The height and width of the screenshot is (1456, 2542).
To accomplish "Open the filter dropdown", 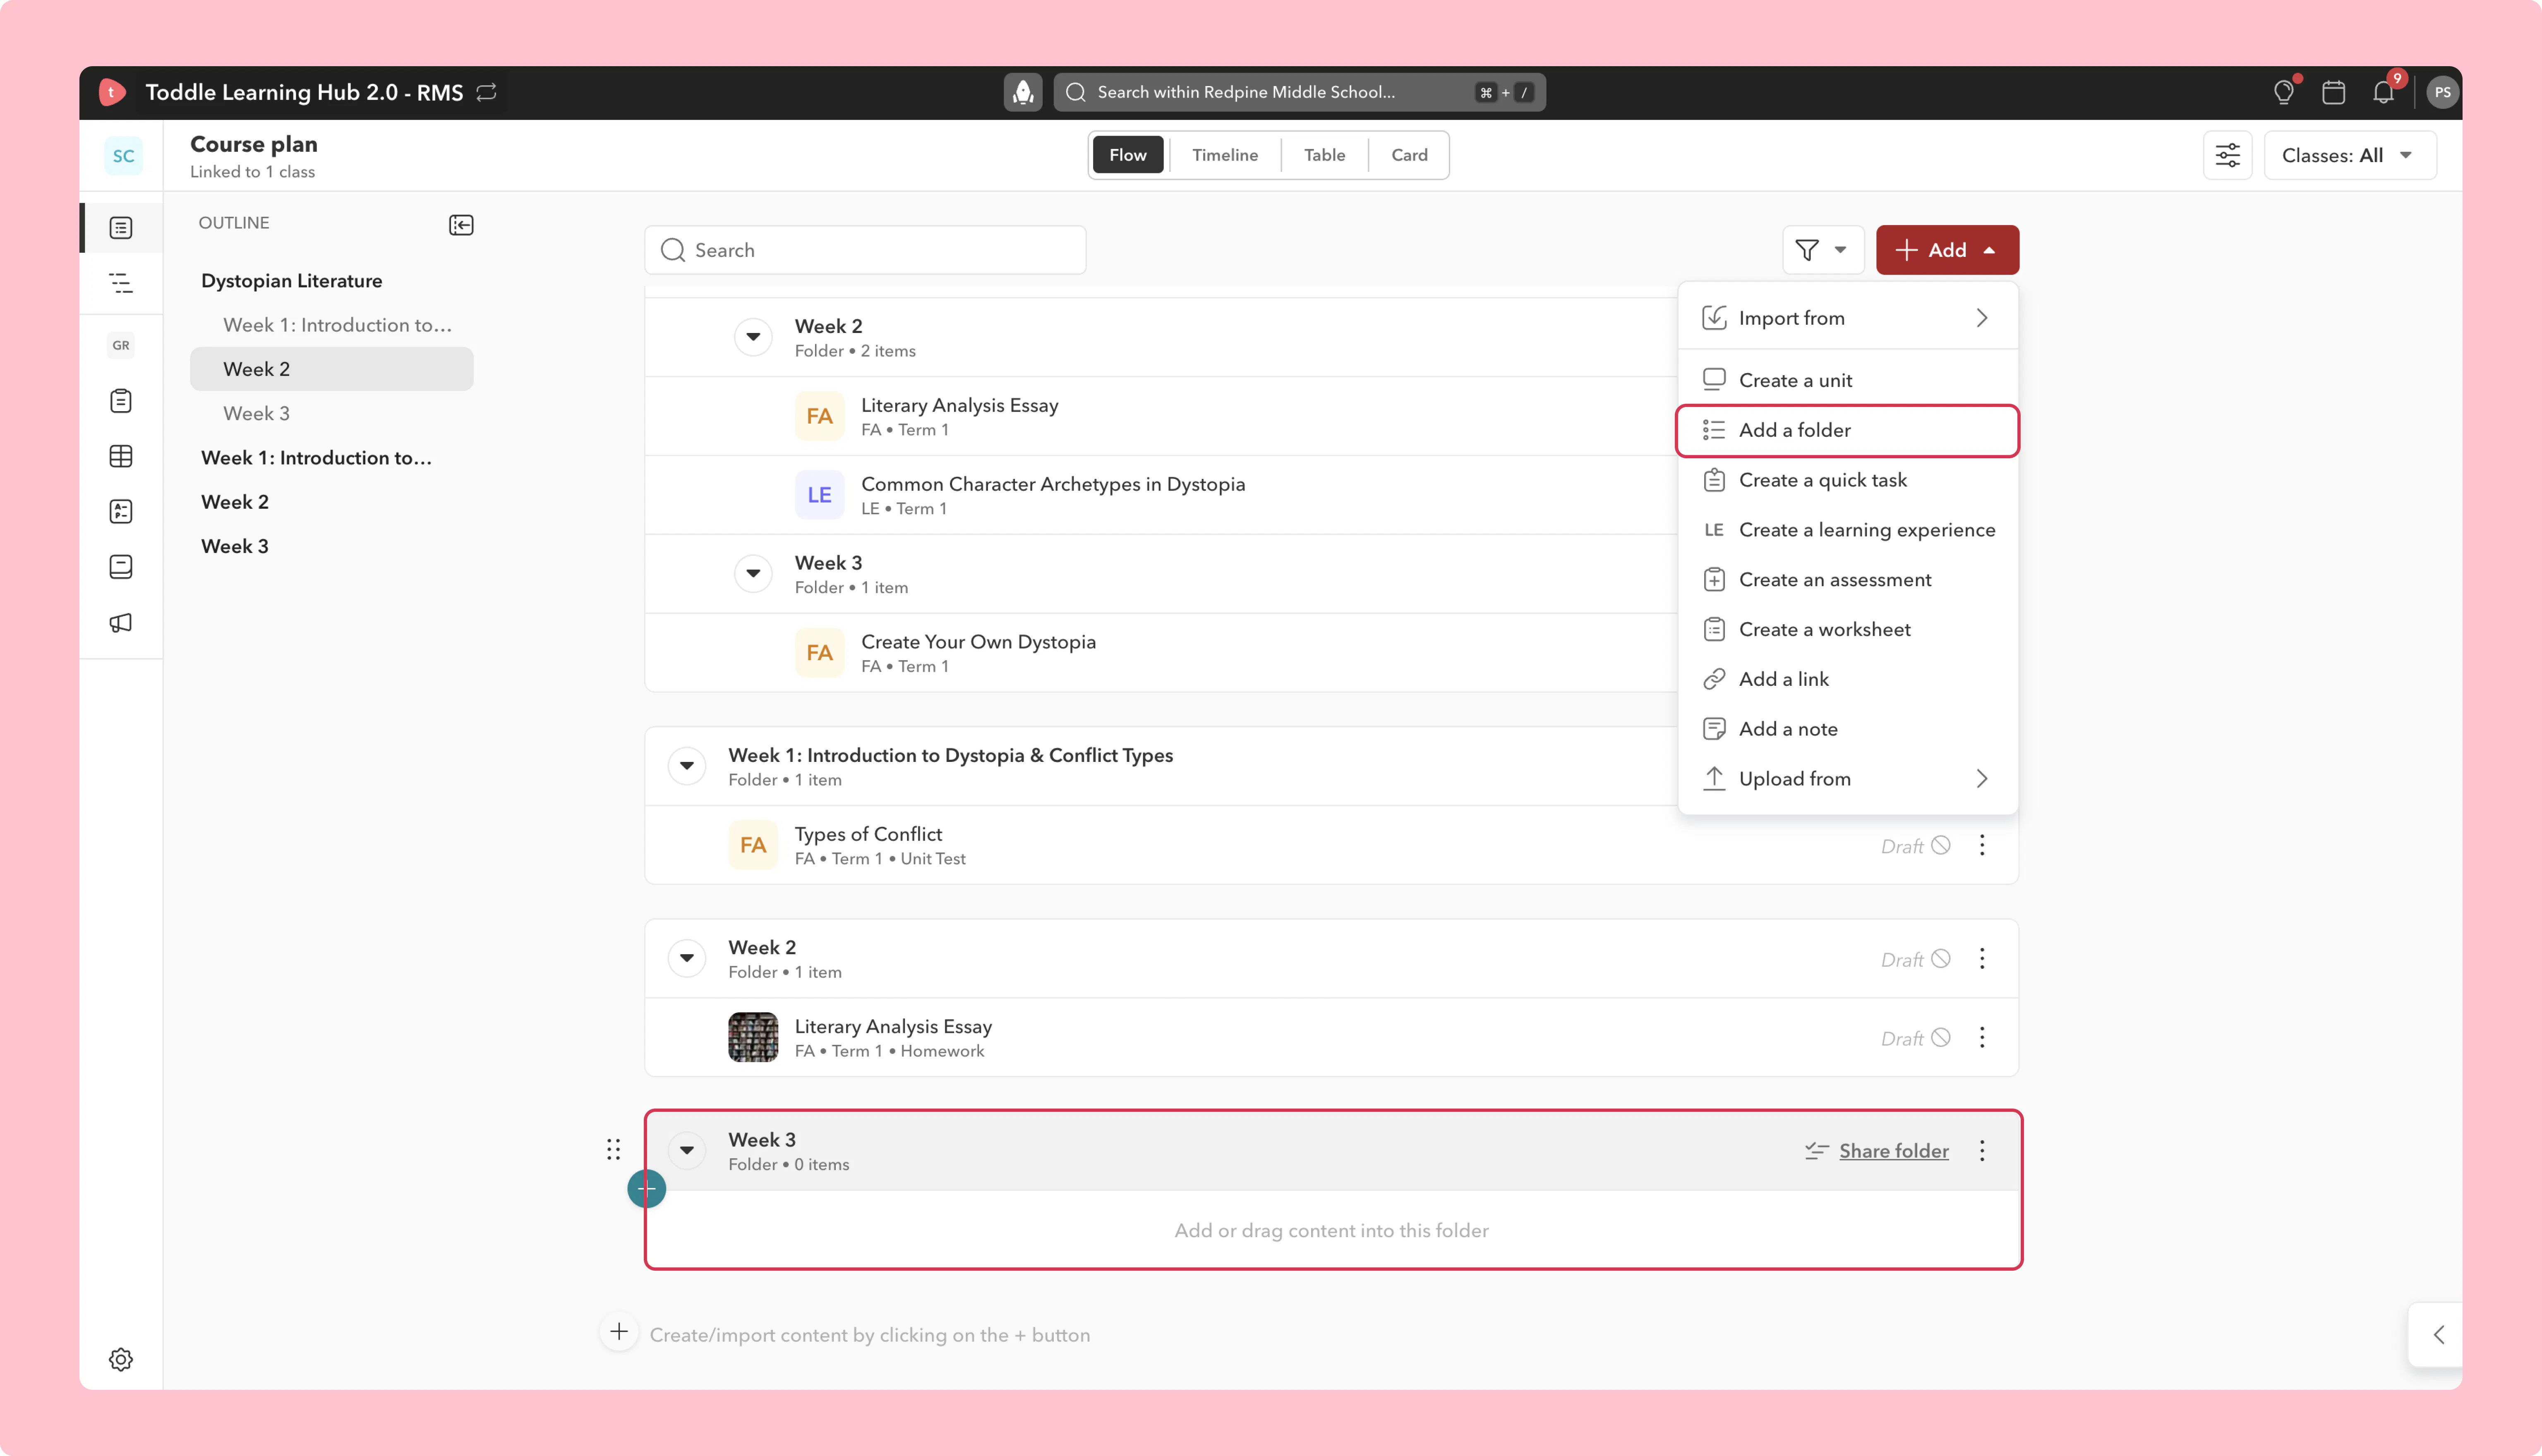I will 1822,250.
